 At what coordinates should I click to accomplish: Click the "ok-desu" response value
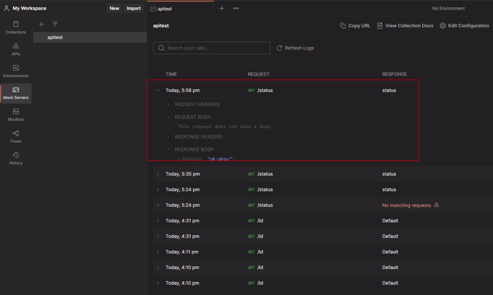220,159
